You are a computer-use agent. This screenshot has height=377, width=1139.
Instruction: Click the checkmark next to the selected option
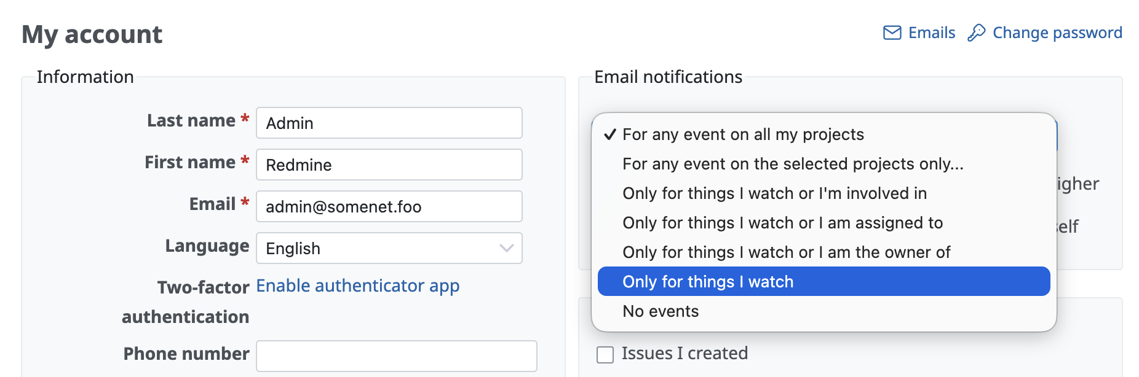point(609,134)
